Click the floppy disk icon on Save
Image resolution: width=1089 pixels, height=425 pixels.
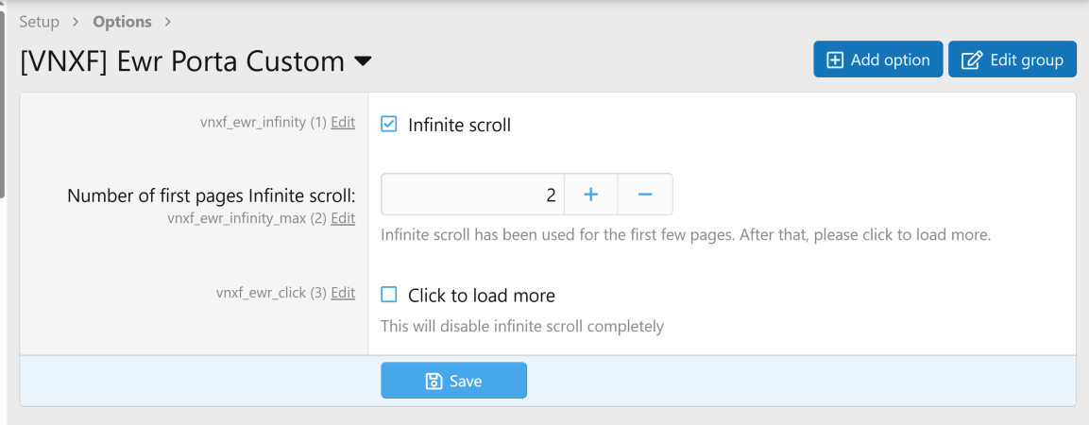pos(434,382)
